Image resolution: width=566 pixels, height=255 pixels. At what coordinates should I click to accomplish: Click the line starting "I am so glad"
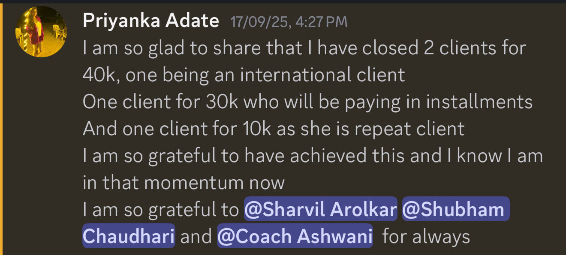[304, 48]
